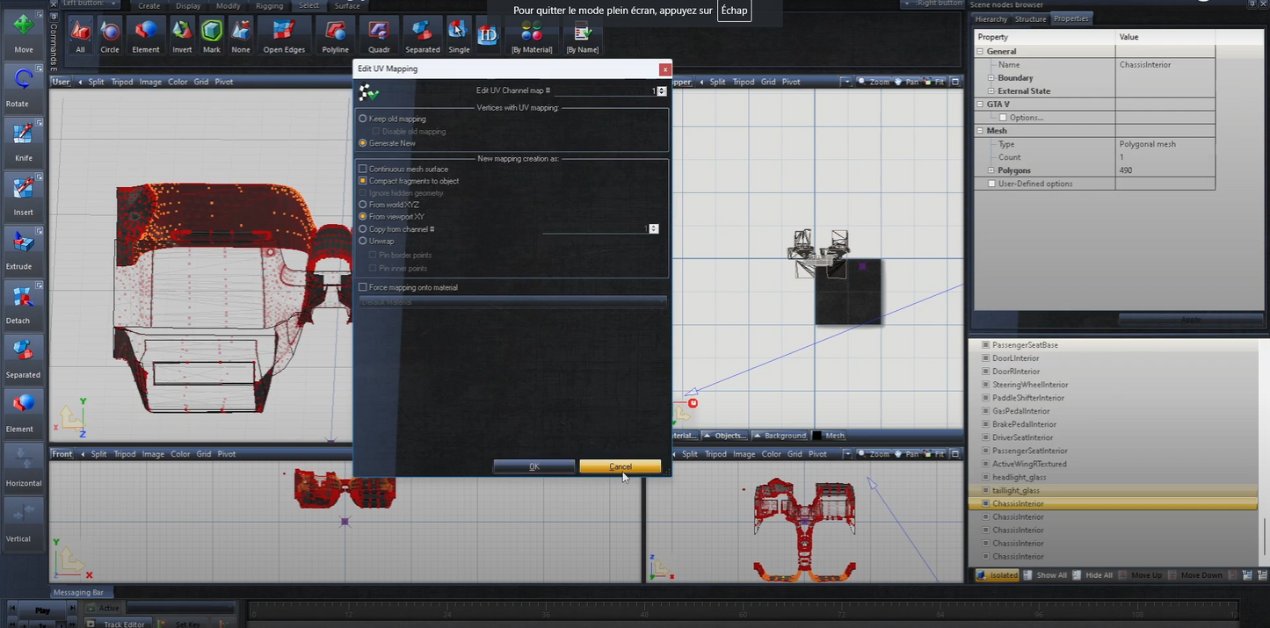1270x628 pixels.
Task: Collapse the General property group
Action: 980,52
